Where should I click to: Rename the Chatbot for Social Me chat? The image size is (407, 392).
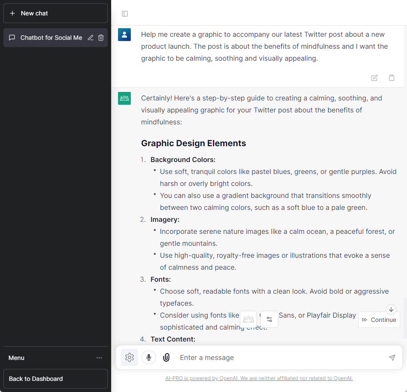pos(91,38)
